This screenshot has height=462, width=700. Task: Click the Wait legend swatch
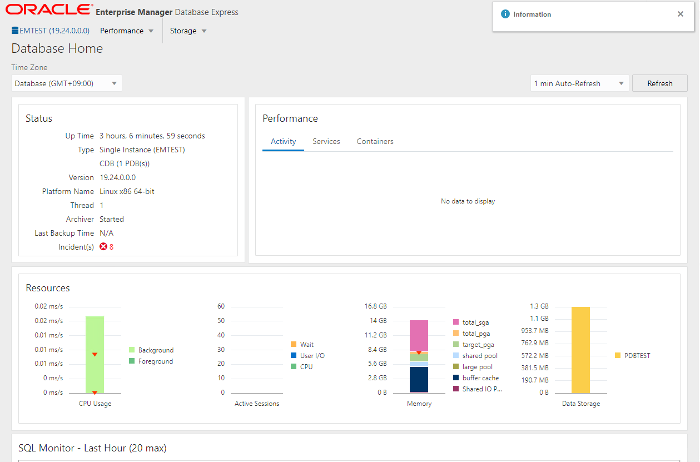(x=294, y=345)
